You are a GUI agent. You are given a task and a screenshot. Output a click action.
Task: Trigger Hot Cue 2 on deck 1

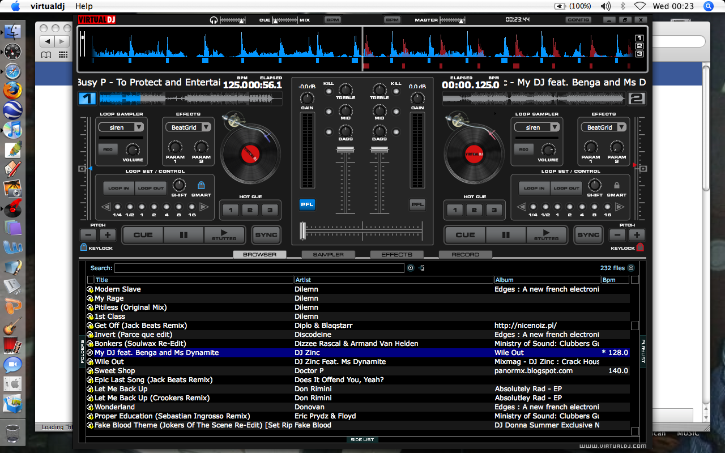pos(250,210)
